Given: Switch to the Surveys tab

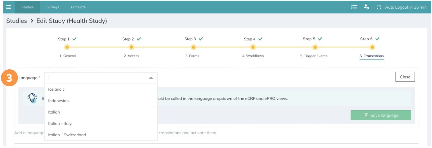Looking at the screenshot, I should tap(53, 7).
